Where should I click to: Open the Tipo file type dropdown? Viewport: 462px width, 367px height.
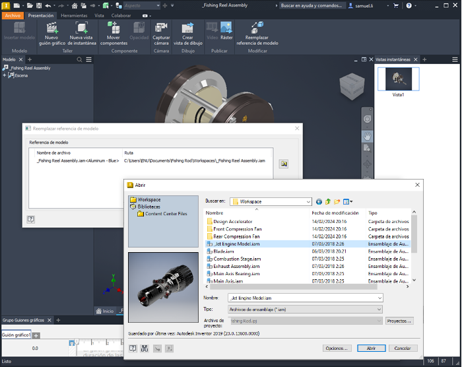[x=379, y=309]
